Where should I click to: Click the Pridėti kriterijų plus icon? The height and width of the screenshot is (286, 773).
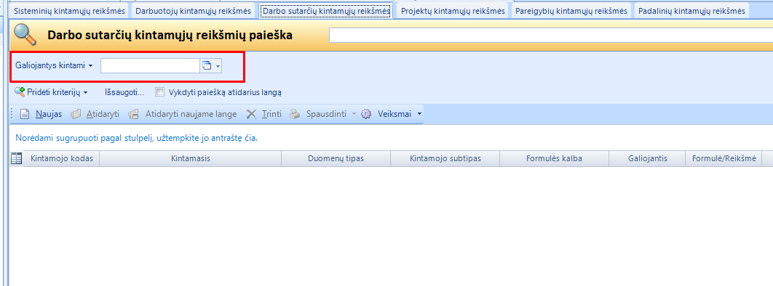click(x=20, y=92)
